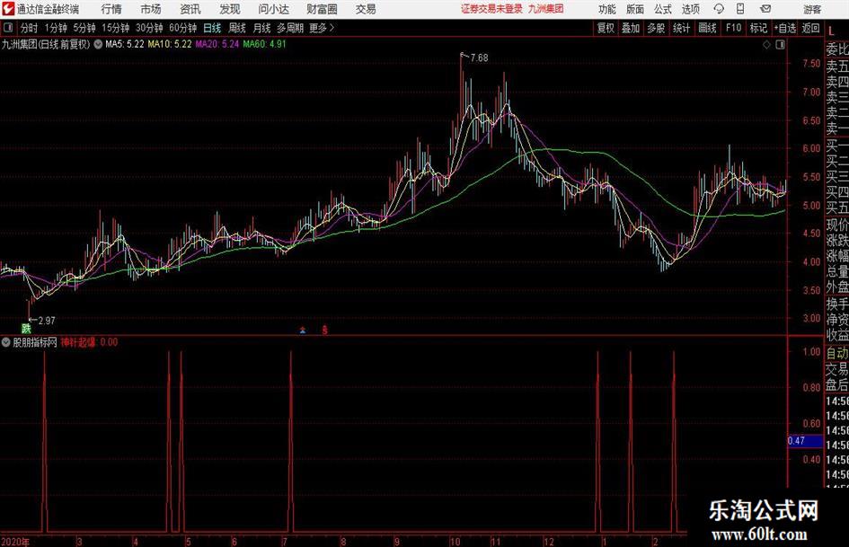849x547 pixels.
Task: Click the 游客 user account button
Action: click(x=812, y=9)
